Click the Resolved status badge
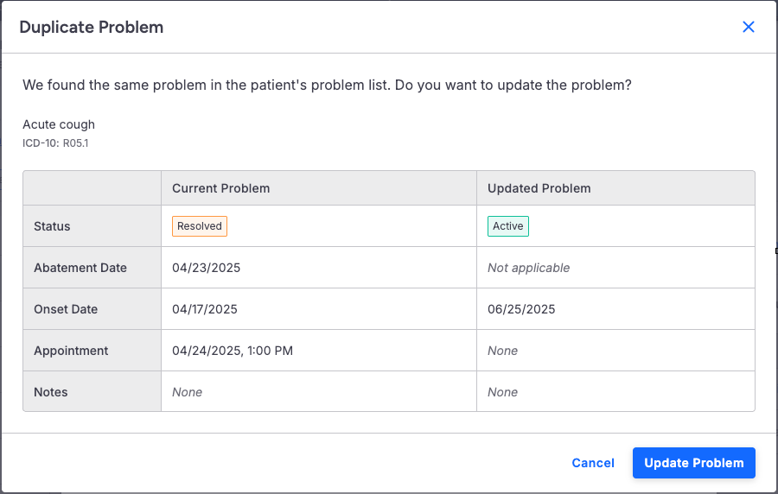This screenshot has width=778, height=494. pos(200,226)
